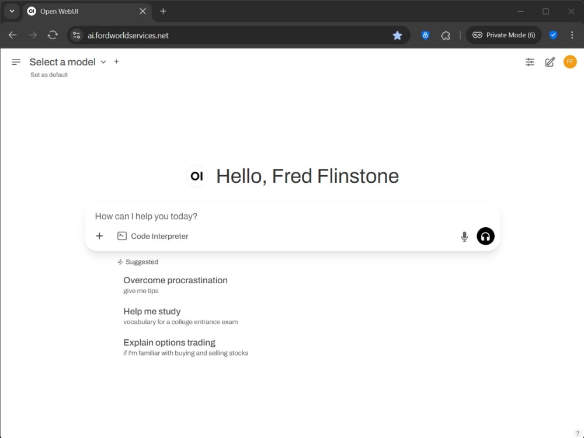Open the plus attachment menu in prompt box

point(99,236)
